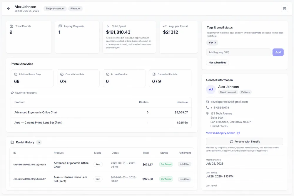Click the Cancellation Rate x-circle icon
Screen dimensions: 294x196
[x=62, y=74]
